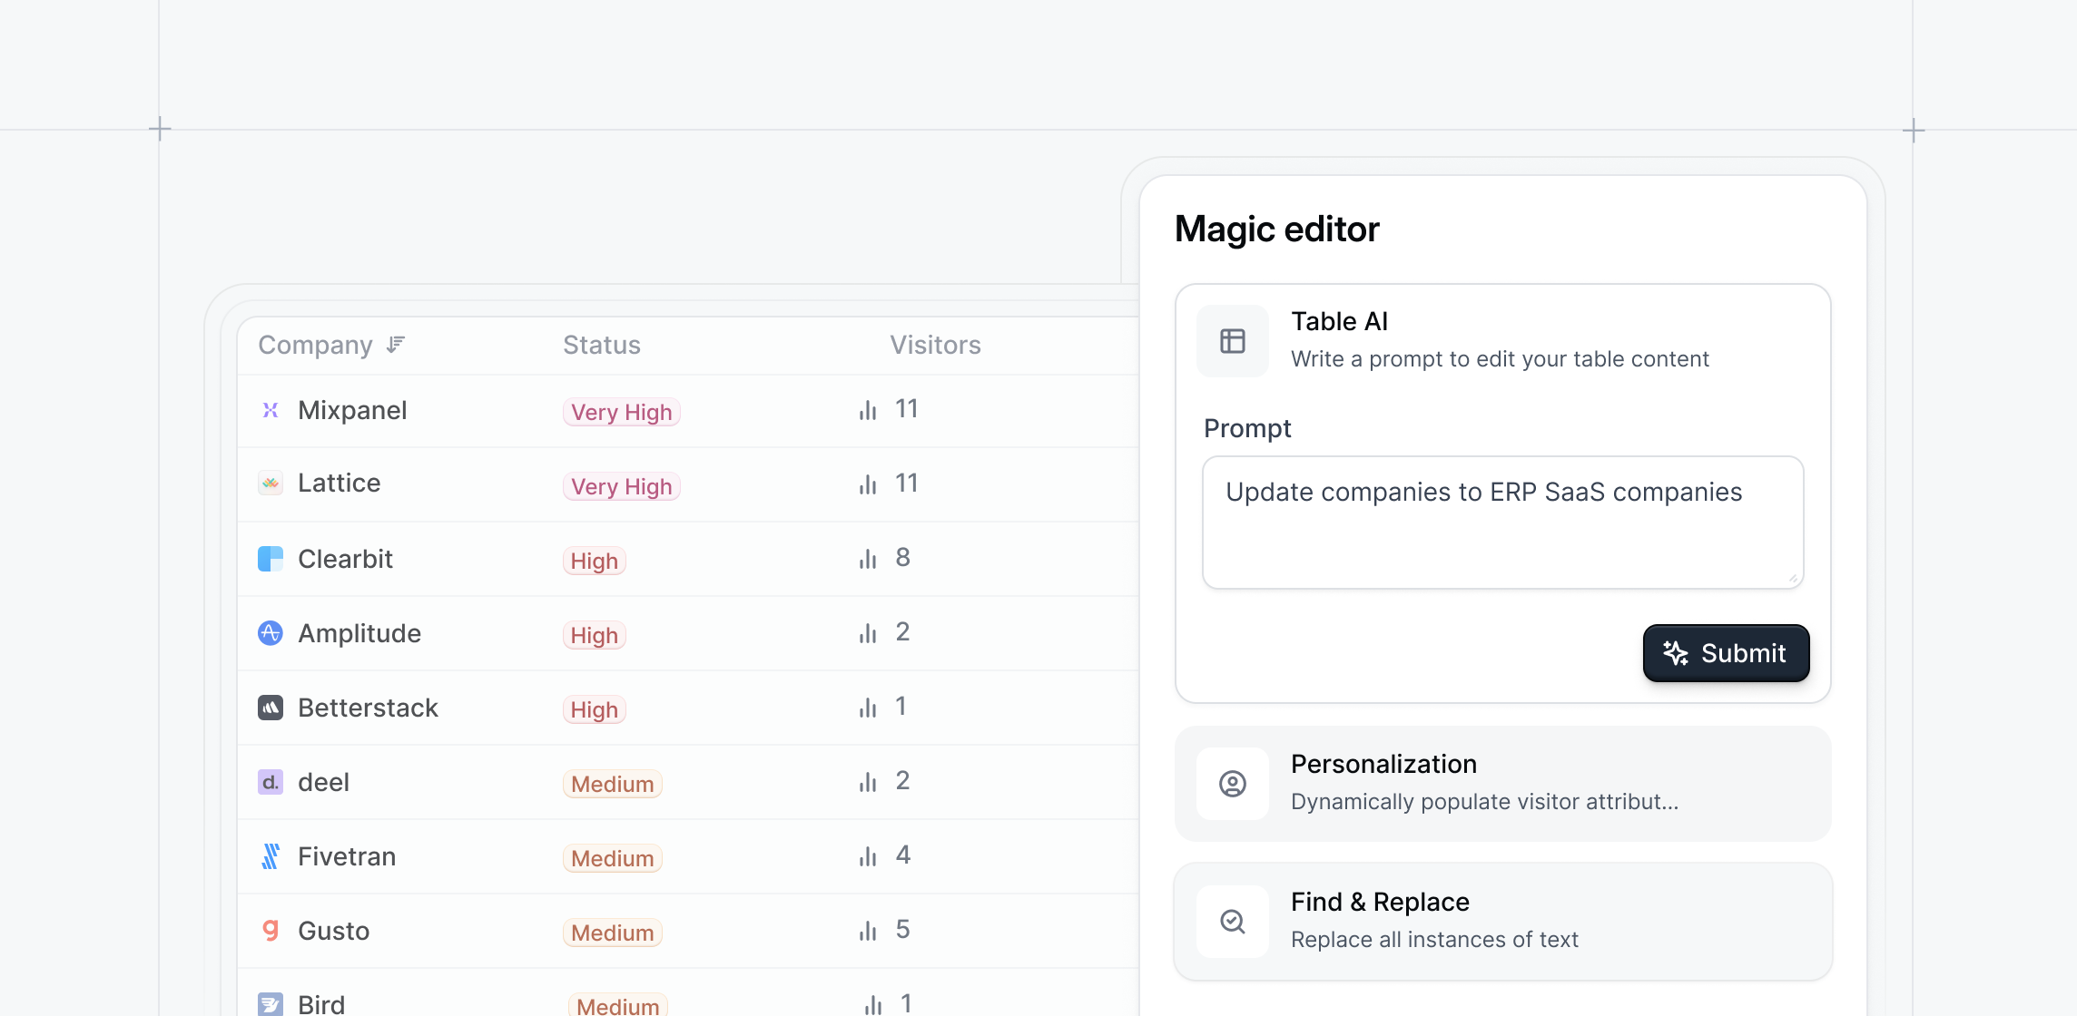
Task: Click the Status column header
Action: (602, 345)
